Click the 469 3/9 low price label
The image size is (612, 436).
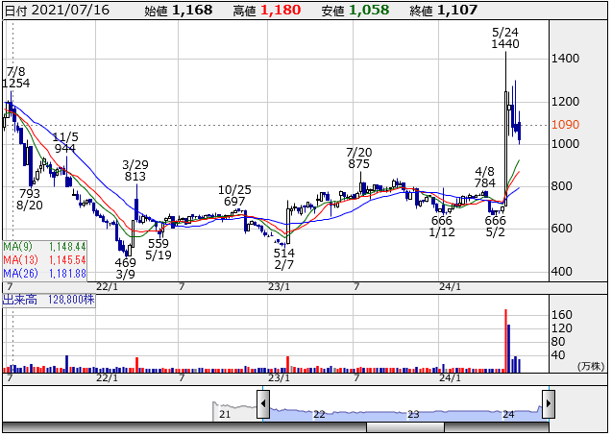[126, 268]
